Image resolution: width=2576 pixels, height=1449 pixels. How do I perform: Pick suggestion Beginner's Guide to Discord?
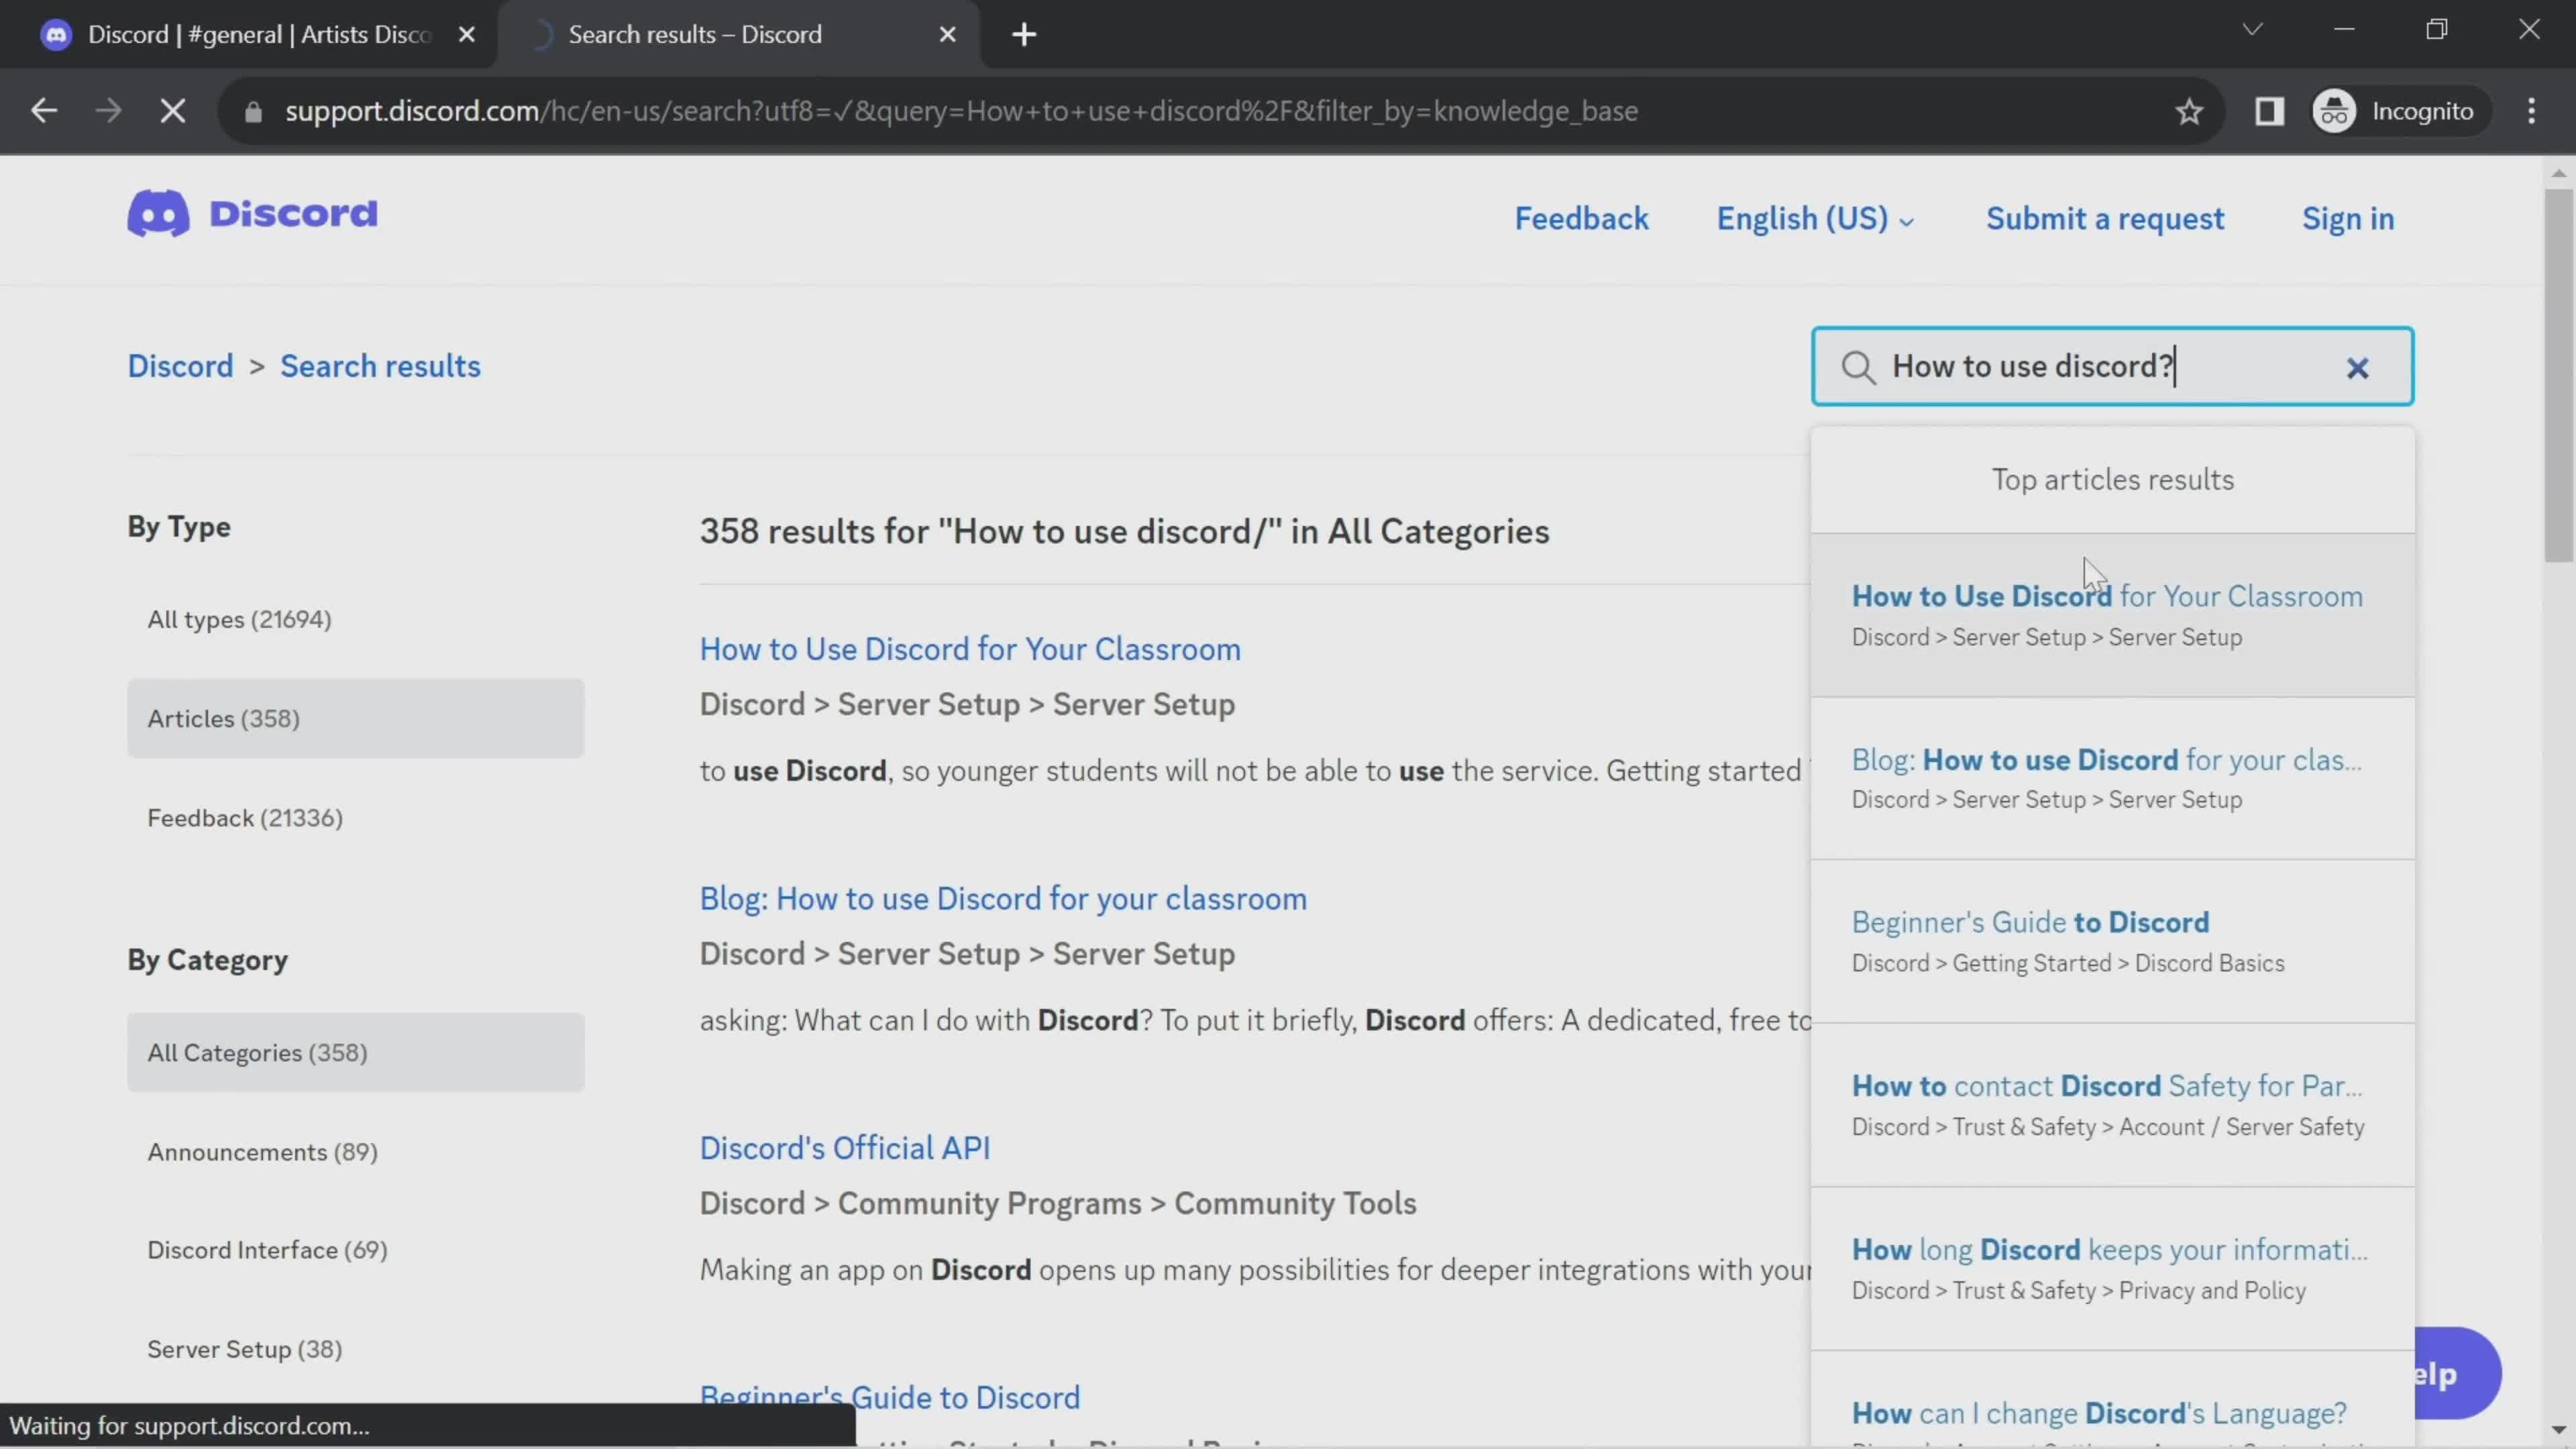point(2112,941)
